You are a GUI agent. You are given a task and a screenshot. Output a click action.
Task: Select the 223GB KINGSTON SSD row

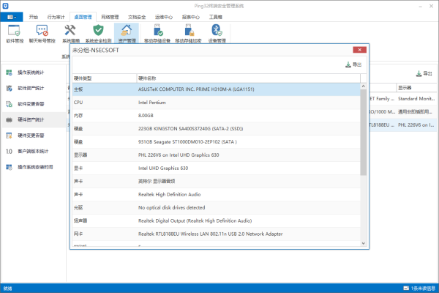pyautogui.click(x=216, y=129)
